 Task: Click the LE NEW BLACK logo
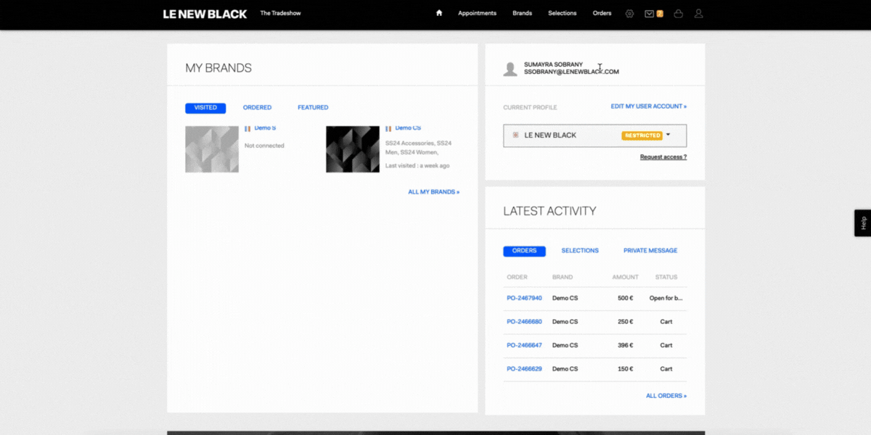click(205, 14)
